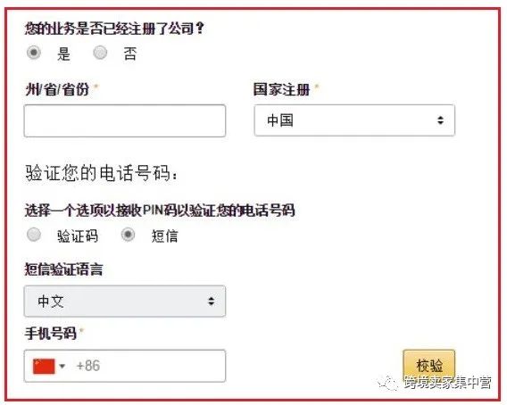
Task: Click the 跨境卖家集中营 watermark text
Action: click(x=448, y=383)
